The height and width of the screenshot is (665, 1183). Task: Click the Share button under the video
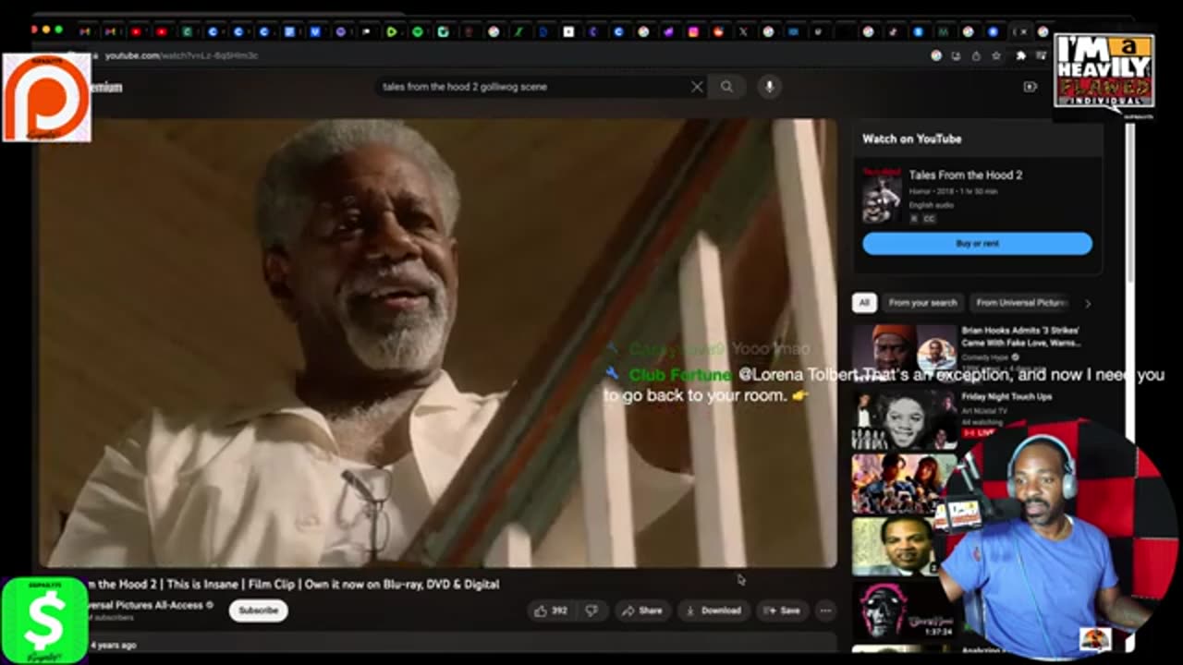(x=641, y=611)
